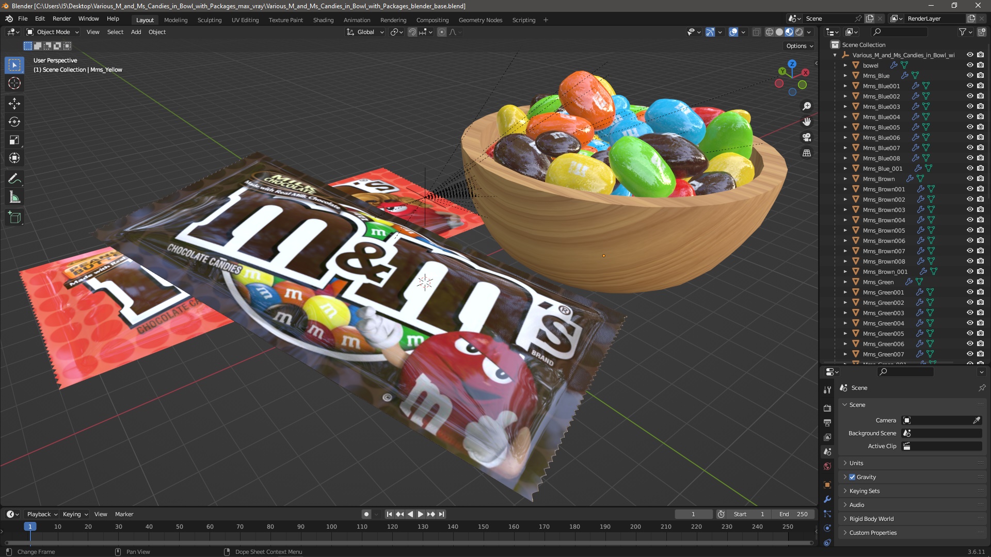Open the Modifier properties wrench tab
This screenshot has height=557, width=991.
(827, 499)
